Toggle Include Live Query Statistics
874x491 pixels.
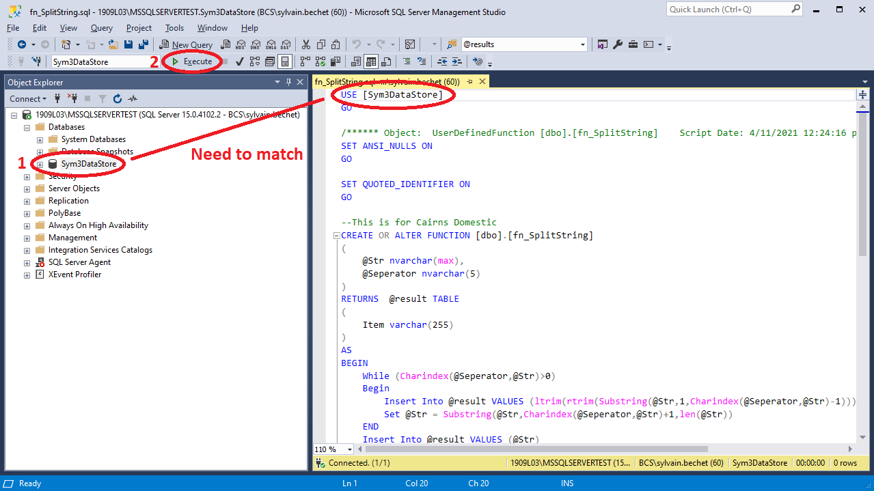coord(320,61)
